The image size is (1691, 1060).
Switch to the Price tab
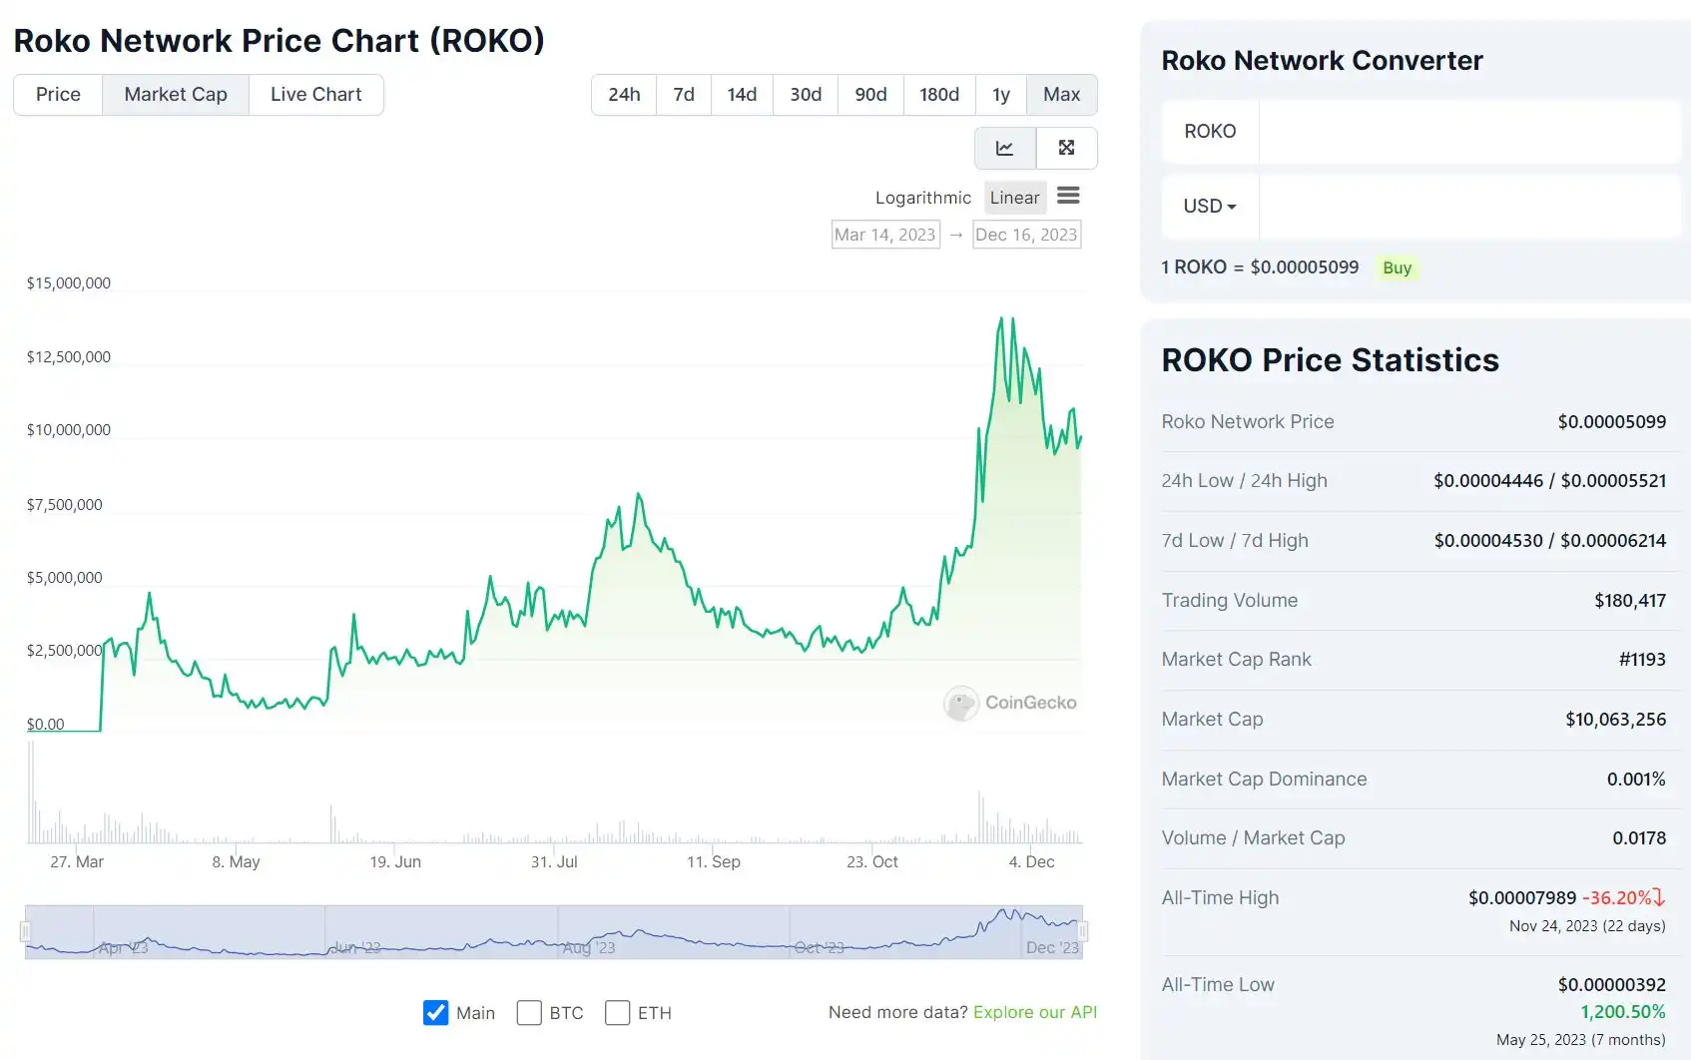coord(58,95)
